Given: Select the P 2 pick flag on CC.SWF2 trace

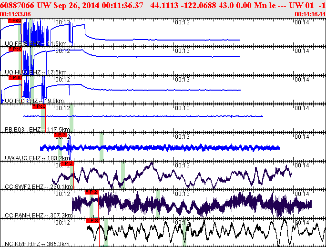Looking at the screenshot, I should [67, 164].
